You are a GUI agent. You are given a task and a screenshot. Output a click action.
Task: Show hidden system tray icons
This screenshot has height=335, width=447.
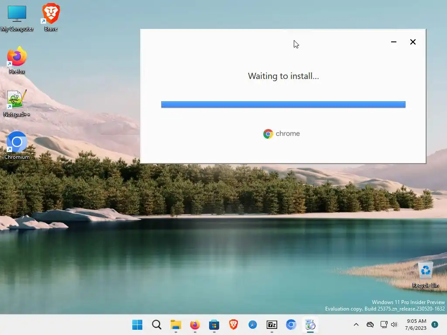point(356,325)
